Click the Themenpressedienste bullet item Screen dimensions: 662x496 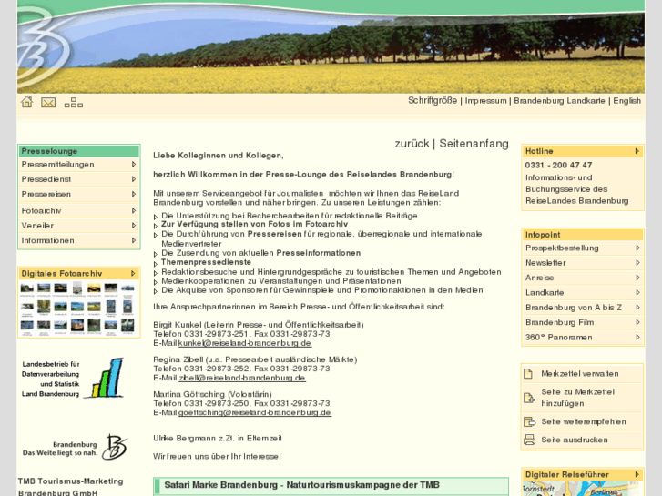(x=206, y=262)
